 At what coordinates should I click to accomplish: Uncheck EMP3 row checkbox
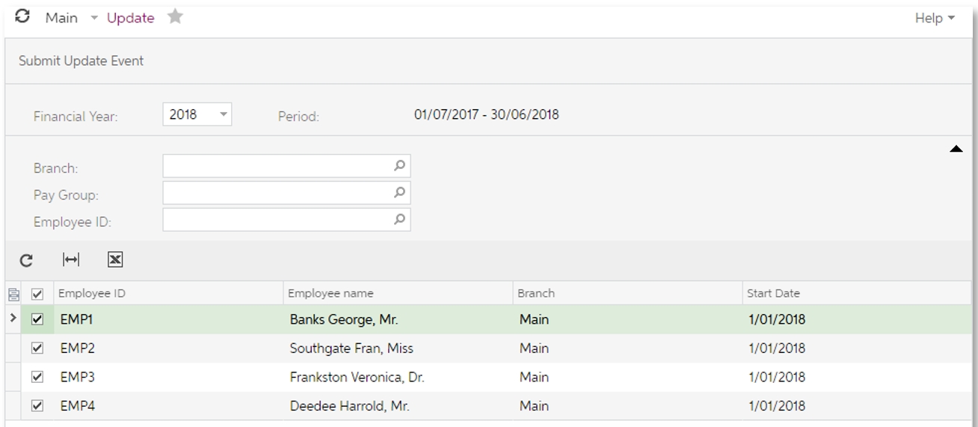(37, 377)
